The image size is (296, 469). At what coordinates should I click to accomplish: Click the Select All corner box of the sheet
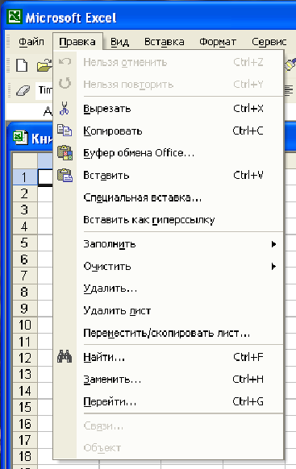(x=25, y=160)
